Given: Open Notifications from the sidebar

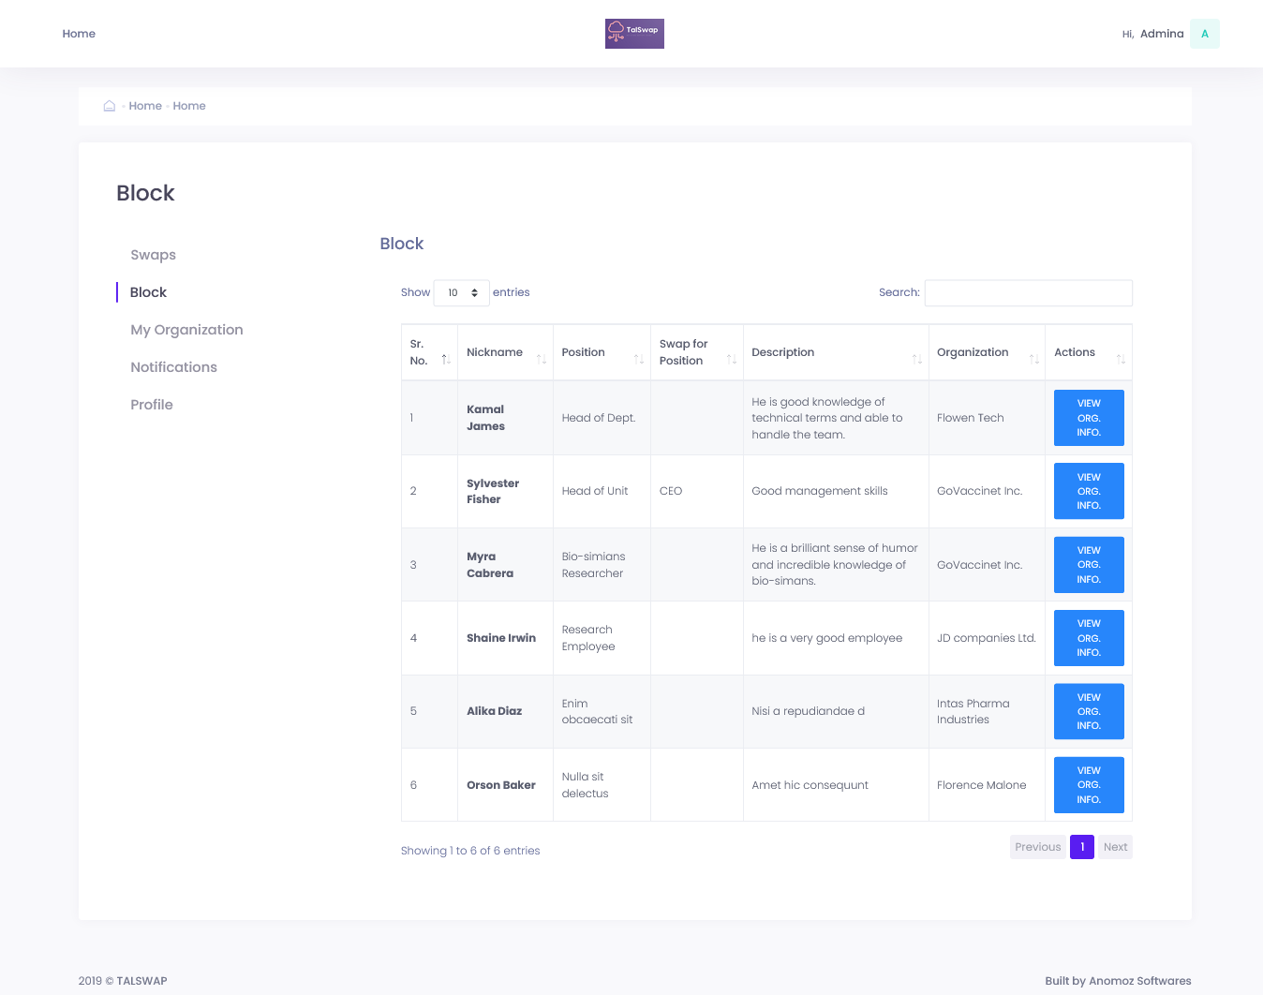Looking at the screenshot, I should coord(173,366).
